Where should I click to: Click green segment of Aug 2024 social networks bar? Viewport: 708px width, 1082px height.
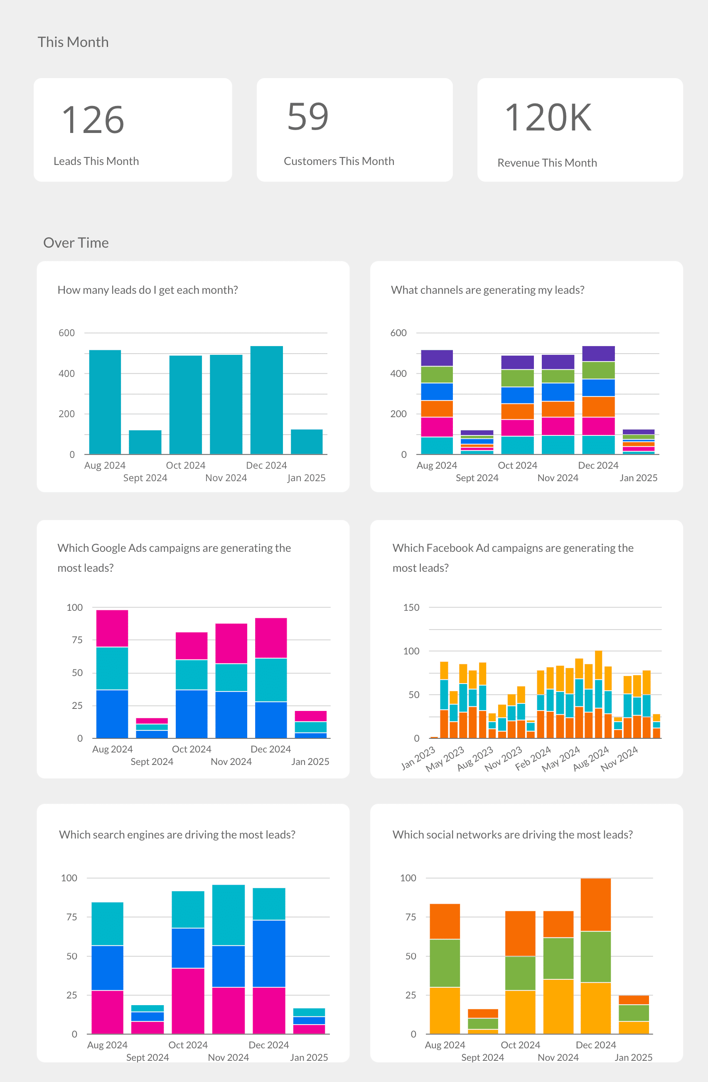click(445, 963)
